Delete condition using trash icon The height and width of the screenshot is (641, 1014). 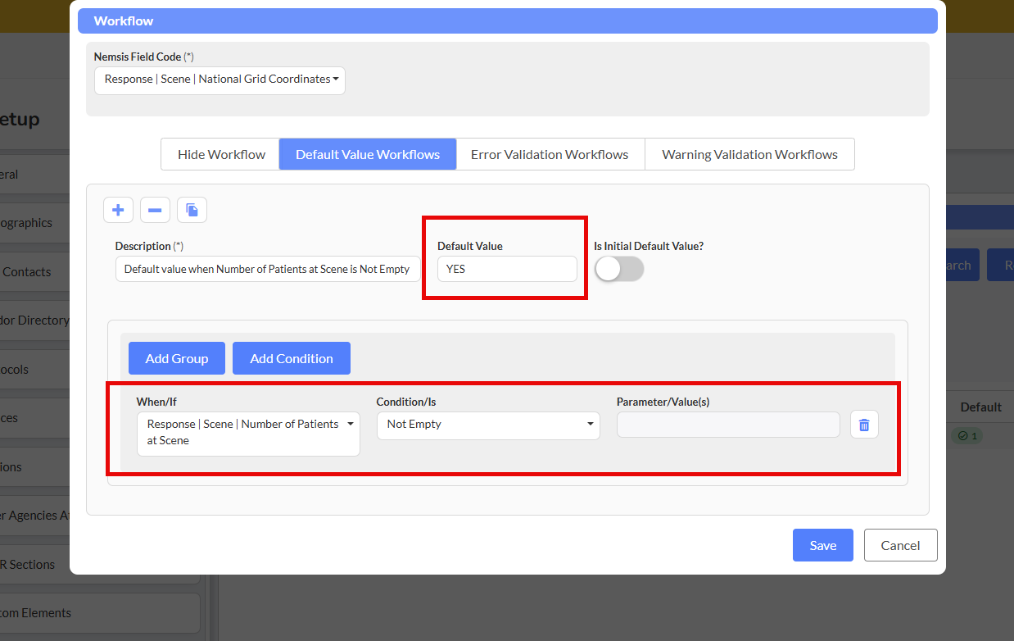coord(864,425)
